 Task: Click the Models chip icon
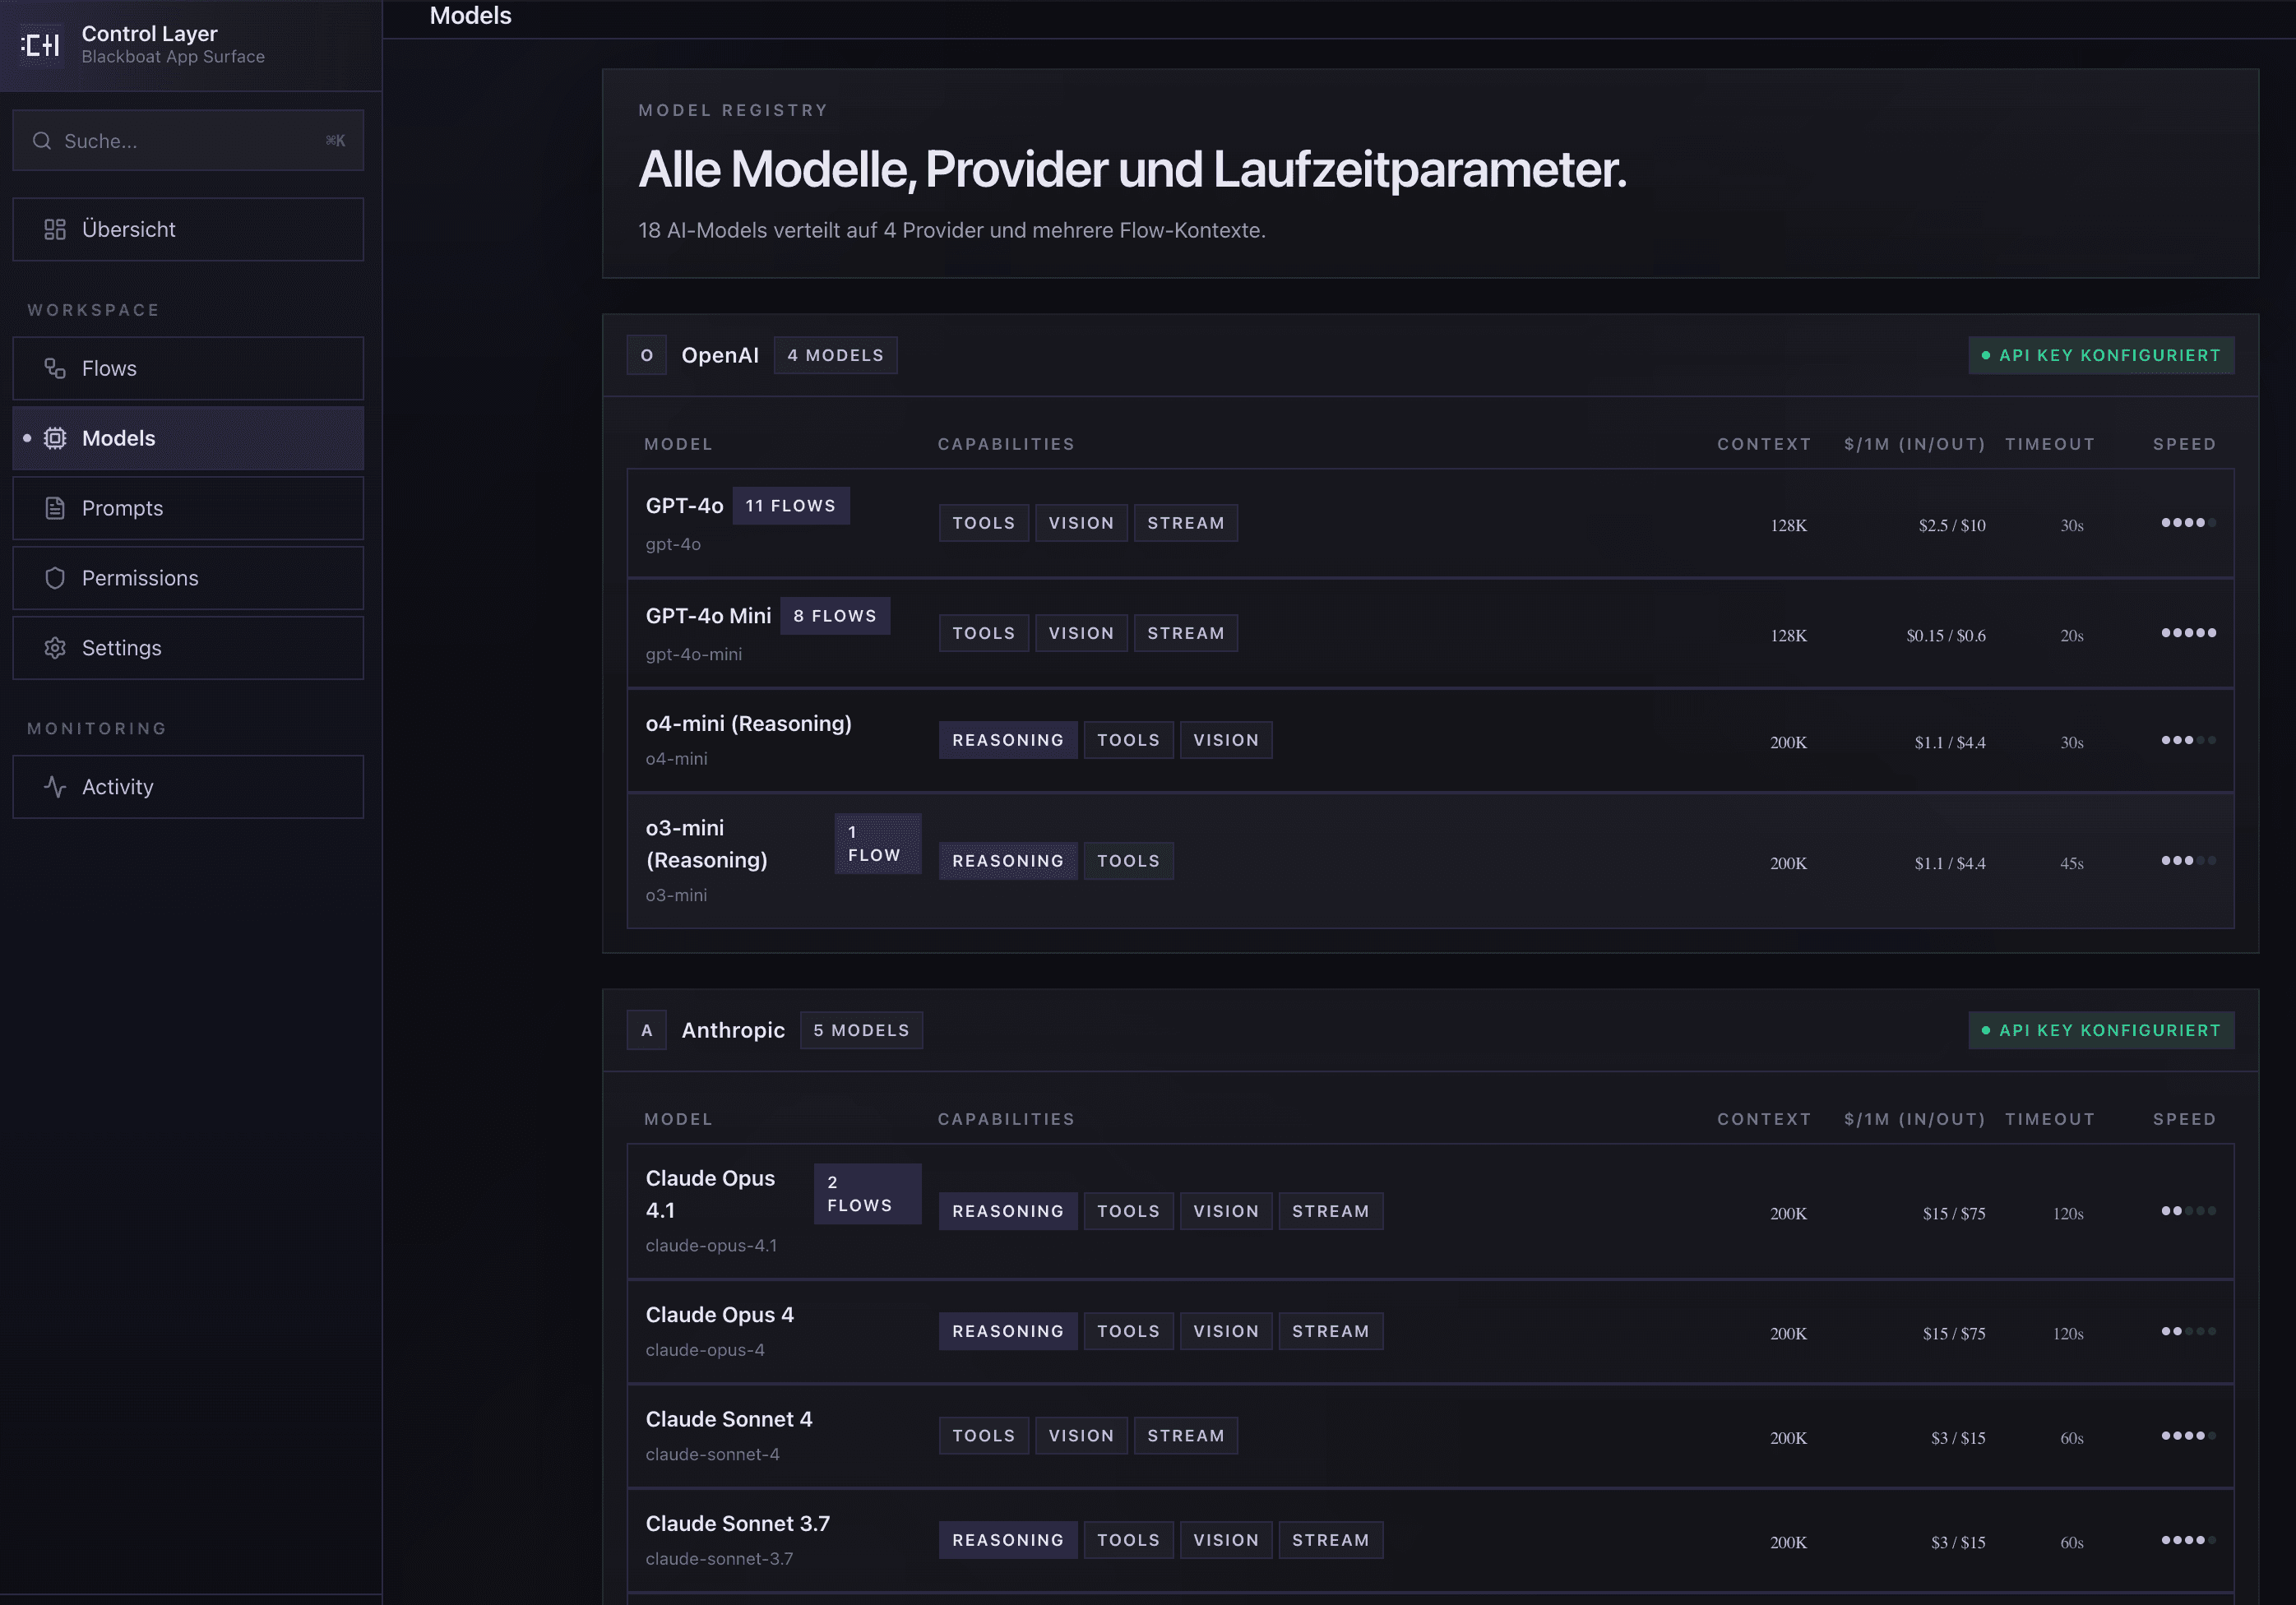coord(55,438)
